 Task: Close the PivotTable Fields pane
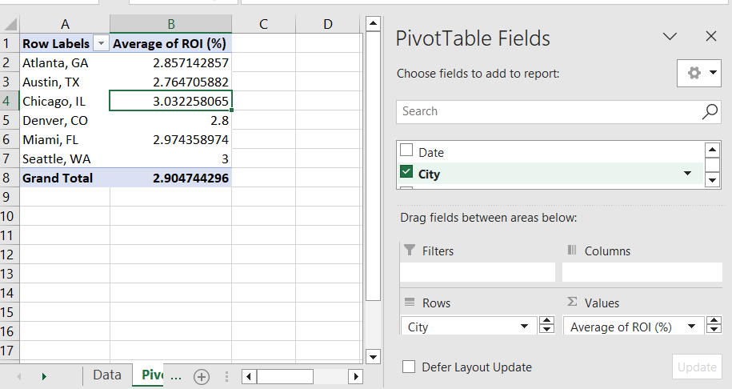click(x=710, y=37)
